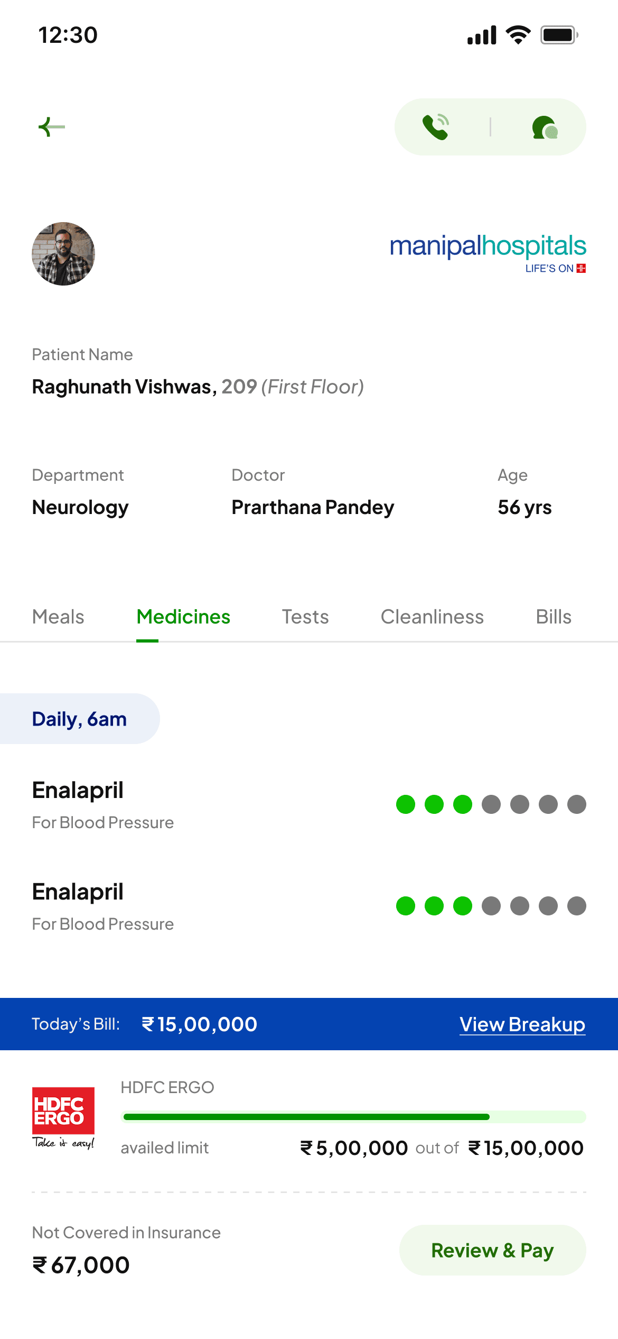The height and width of the screenshot is (1339, 618).
Task: Open the patient profile photo
Action: [63, 254]
